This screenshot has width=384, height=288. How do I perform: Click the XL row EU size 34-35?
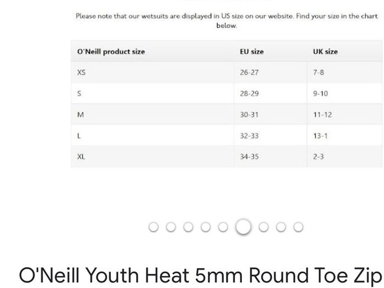[x=249, y=157]
